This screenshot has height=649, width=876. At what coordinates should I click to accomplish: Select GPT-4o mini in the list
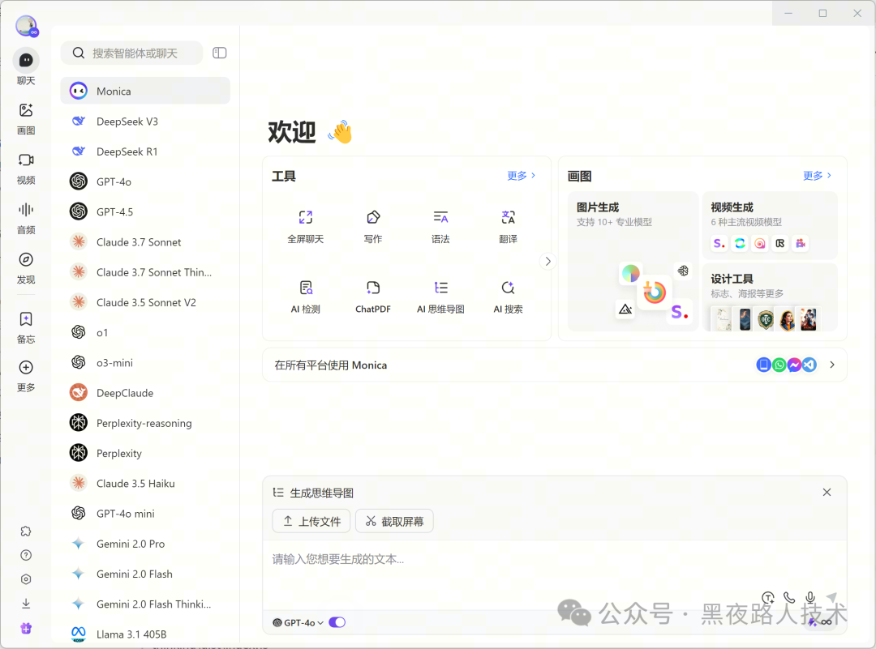(x=145, y=513)
